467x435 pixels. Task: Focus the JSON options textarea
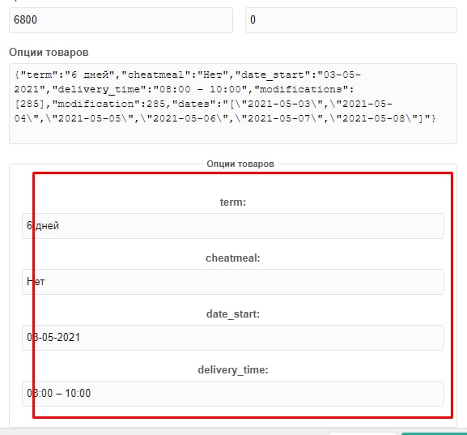(233, 104)
